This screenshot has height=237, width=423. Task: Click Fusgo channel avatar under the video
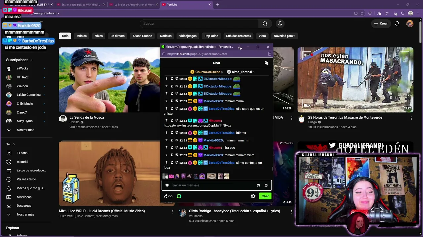pos(301,119)
